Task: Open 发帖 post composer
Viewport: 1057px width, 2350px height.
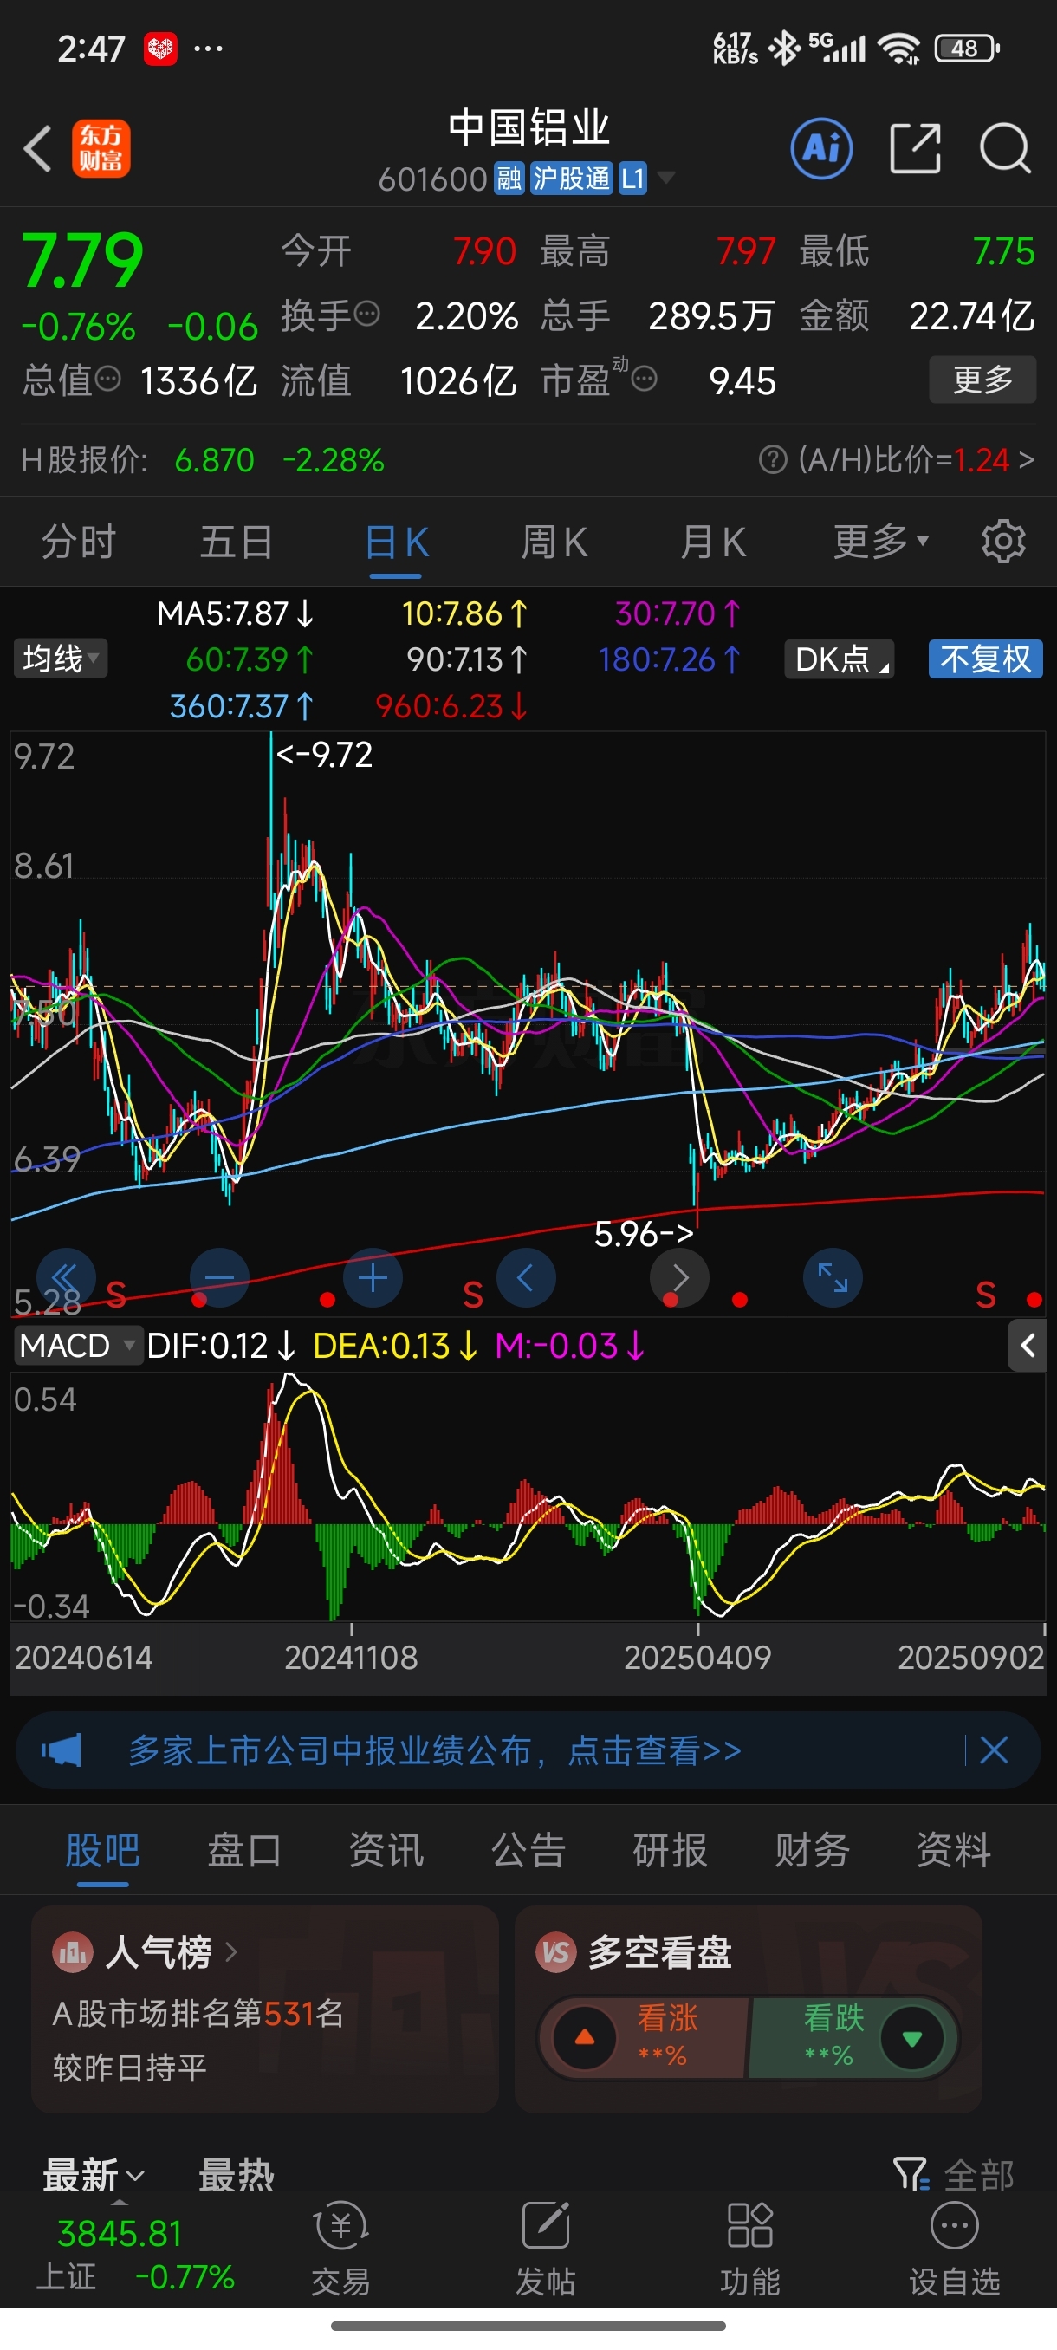Action: pos(545,2250)
